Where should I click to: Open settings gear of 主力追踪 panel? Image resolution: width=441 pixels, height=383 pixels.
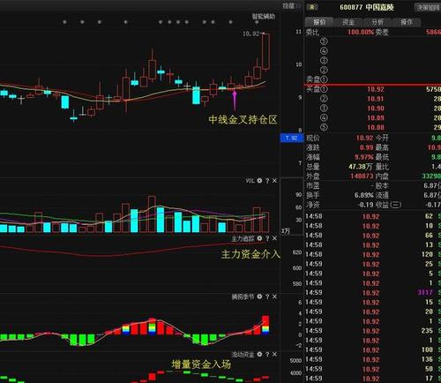pyautogui.click(x=259, y=238)
